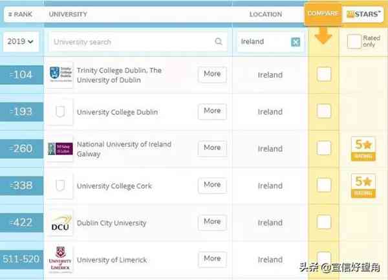Viewport: 388px width, 280px height.
Task: Open the University of Limerick link
Action: point(111,260)
